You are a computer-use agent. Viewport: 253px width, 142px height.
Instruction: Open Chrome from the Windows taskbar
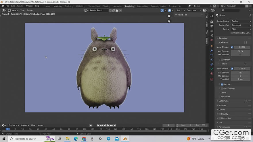coord(84,139)
